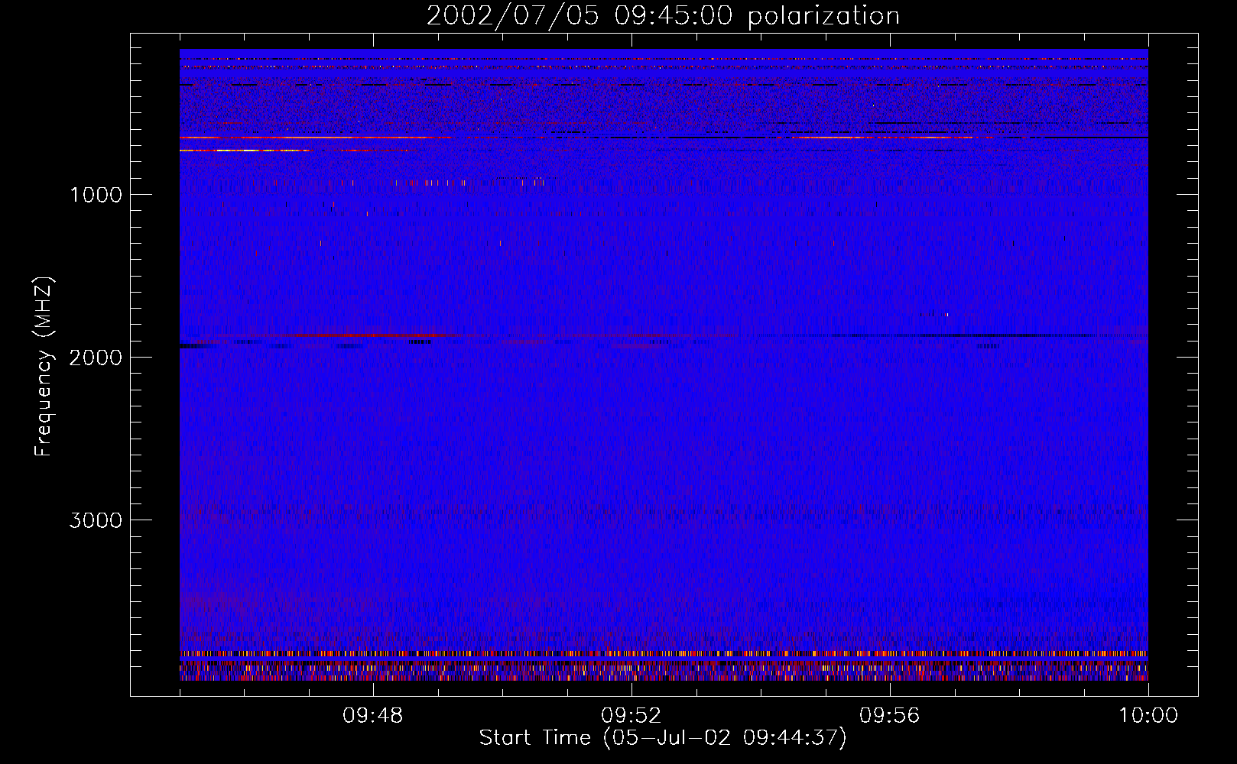The image size is (1237, 764).
Task: Click the 09:56 time tick label
Action: pos(890,716)
